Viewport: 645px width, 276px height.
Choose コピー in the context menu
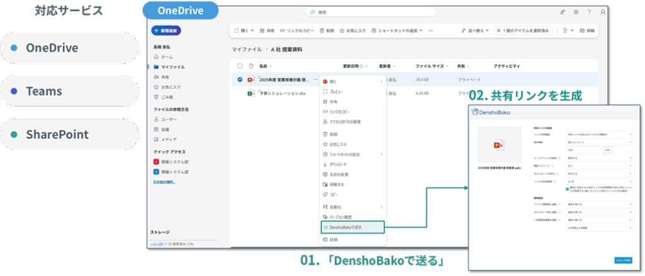(353, 194)
